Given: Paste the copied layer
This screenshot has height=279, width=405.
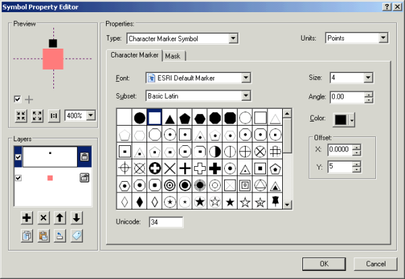Looking at the screenshot, I should (x=43, y=236).
